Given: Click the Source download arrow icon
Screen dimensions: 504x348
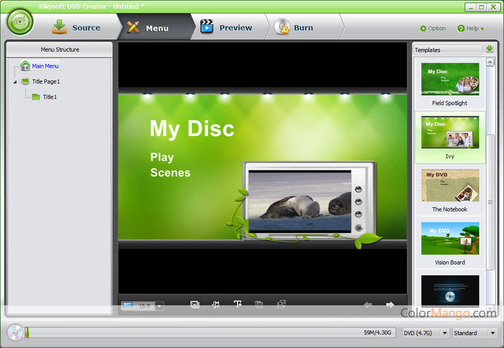Looking at the screenshot, I should [59, 26].
